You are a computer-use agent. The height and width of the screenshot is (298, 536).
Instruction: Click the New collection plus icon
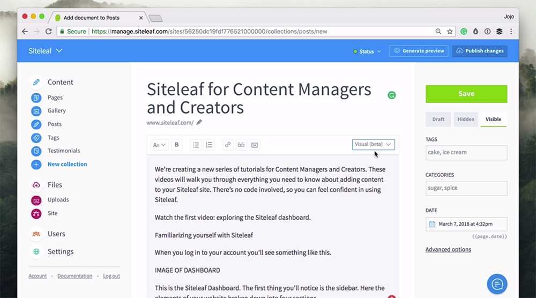pos(36,165)
